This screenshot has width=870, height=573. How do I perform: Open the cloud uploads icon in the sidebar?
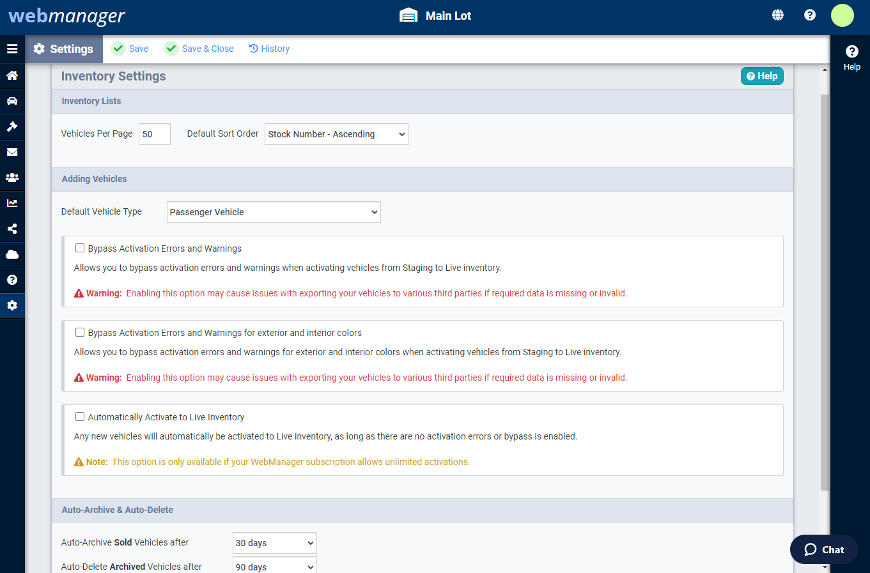point(12,254)
